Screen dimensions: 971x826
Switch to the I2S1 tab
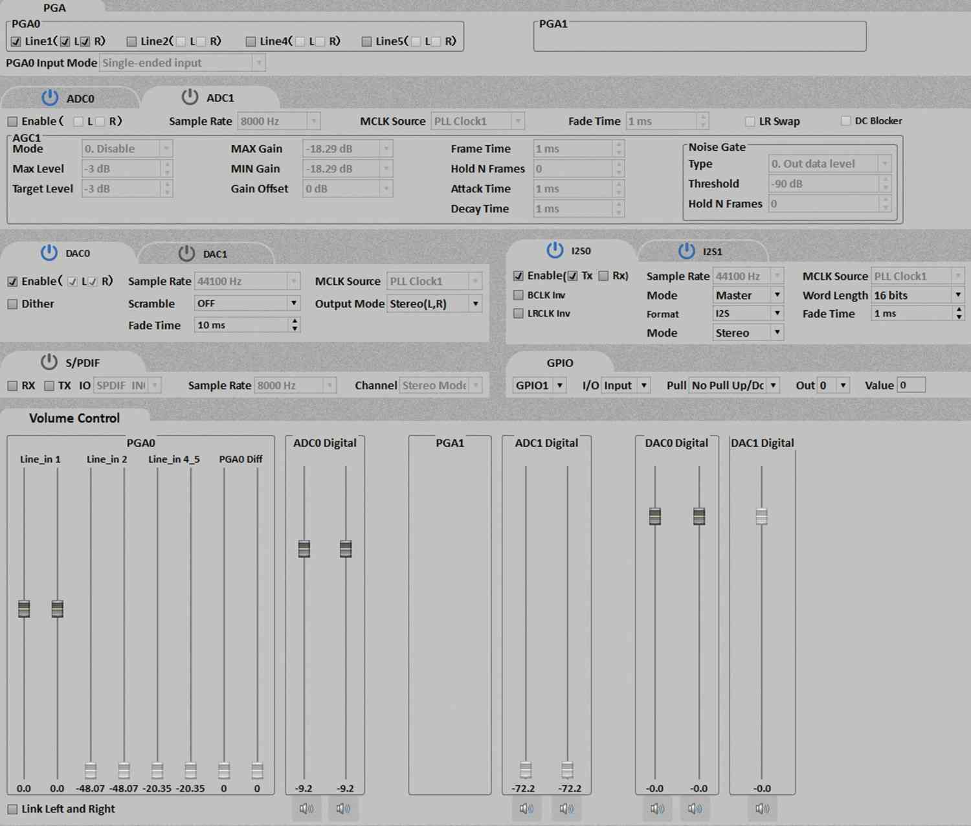tap(703, 251)
